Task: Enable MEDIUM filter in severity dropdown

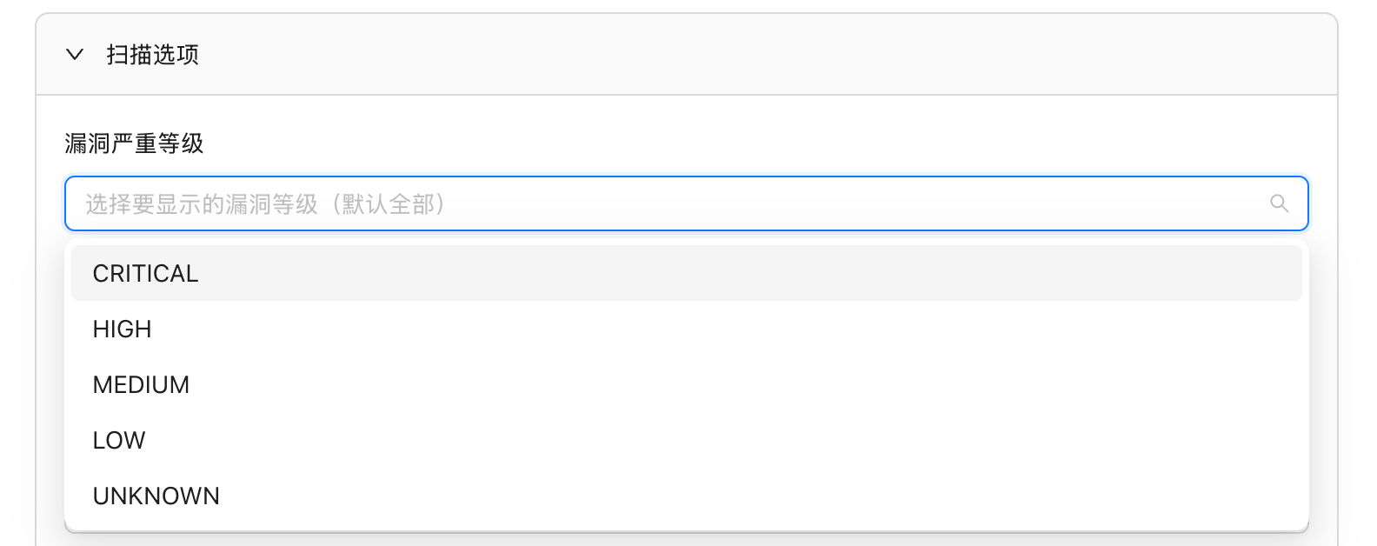Action: coord(687,384)
